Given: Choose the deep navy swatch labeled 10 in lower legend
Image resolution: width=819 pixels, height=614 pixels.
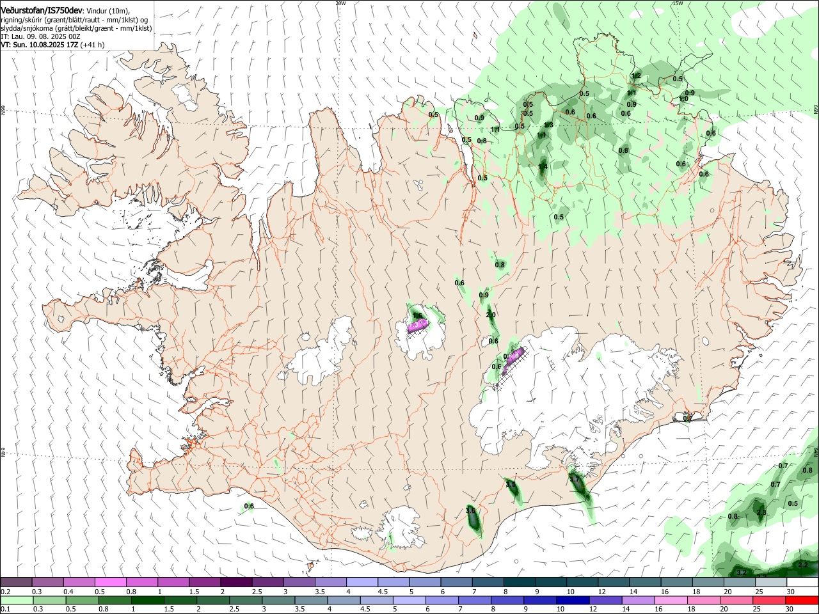Looking at the screenshot, I should pos(572,601).
